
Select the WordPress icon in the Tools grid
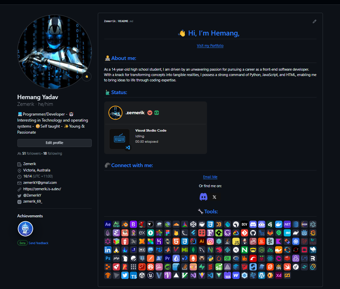pos(261,275)
